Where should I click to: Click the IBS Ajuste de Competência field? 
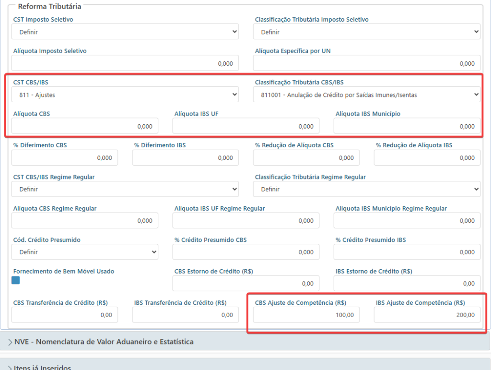point(427,315)
